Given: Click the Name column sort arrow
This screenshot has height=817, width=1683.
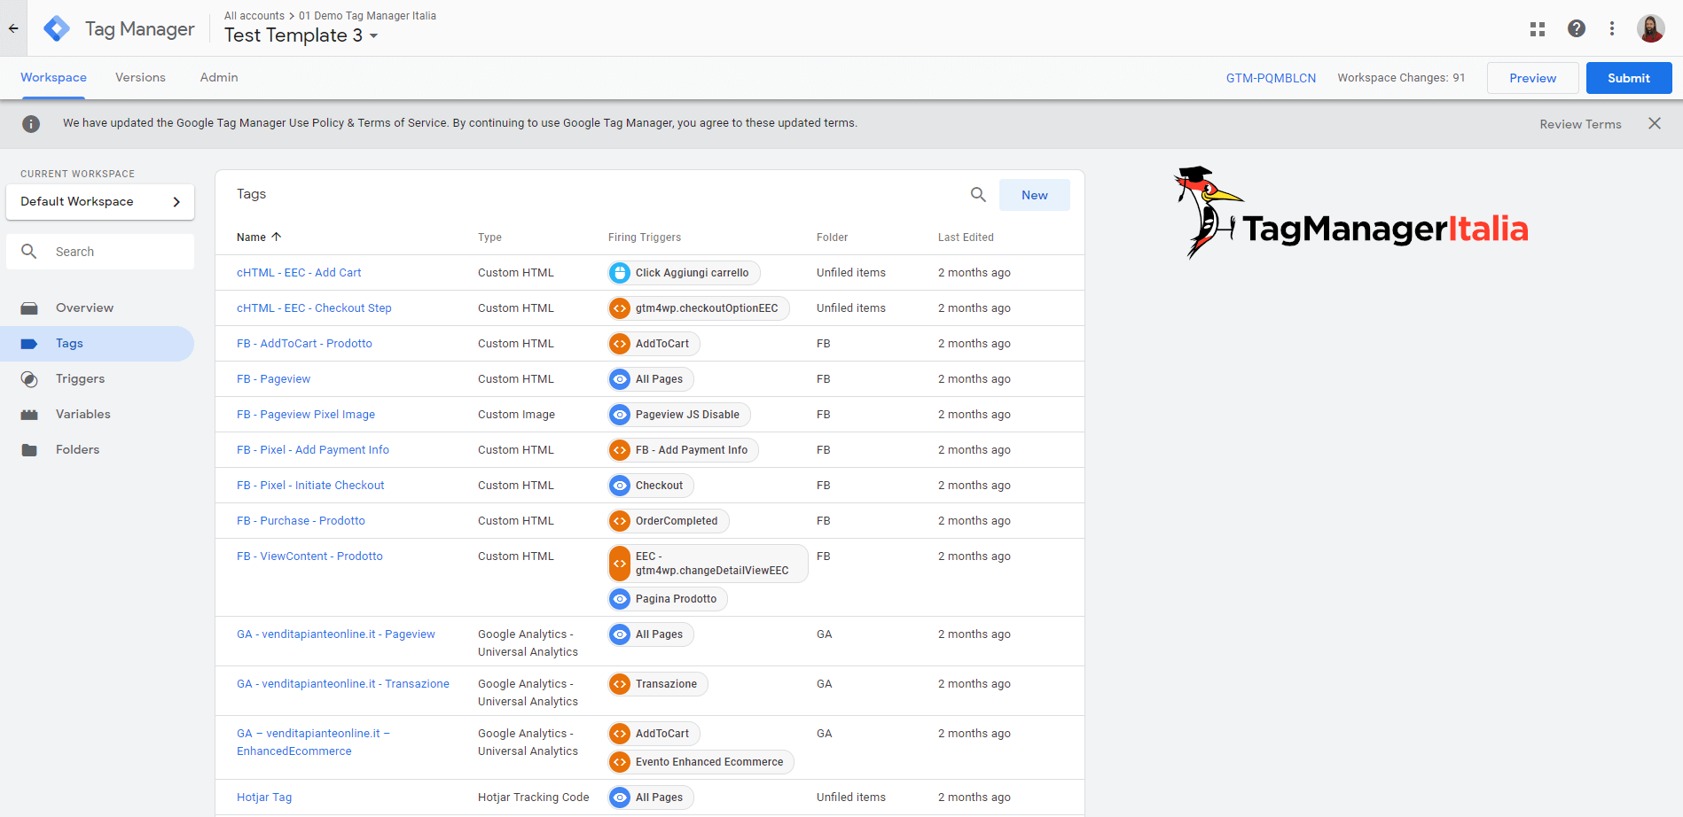Looking at the screenshot, I should tap(277, 237).
